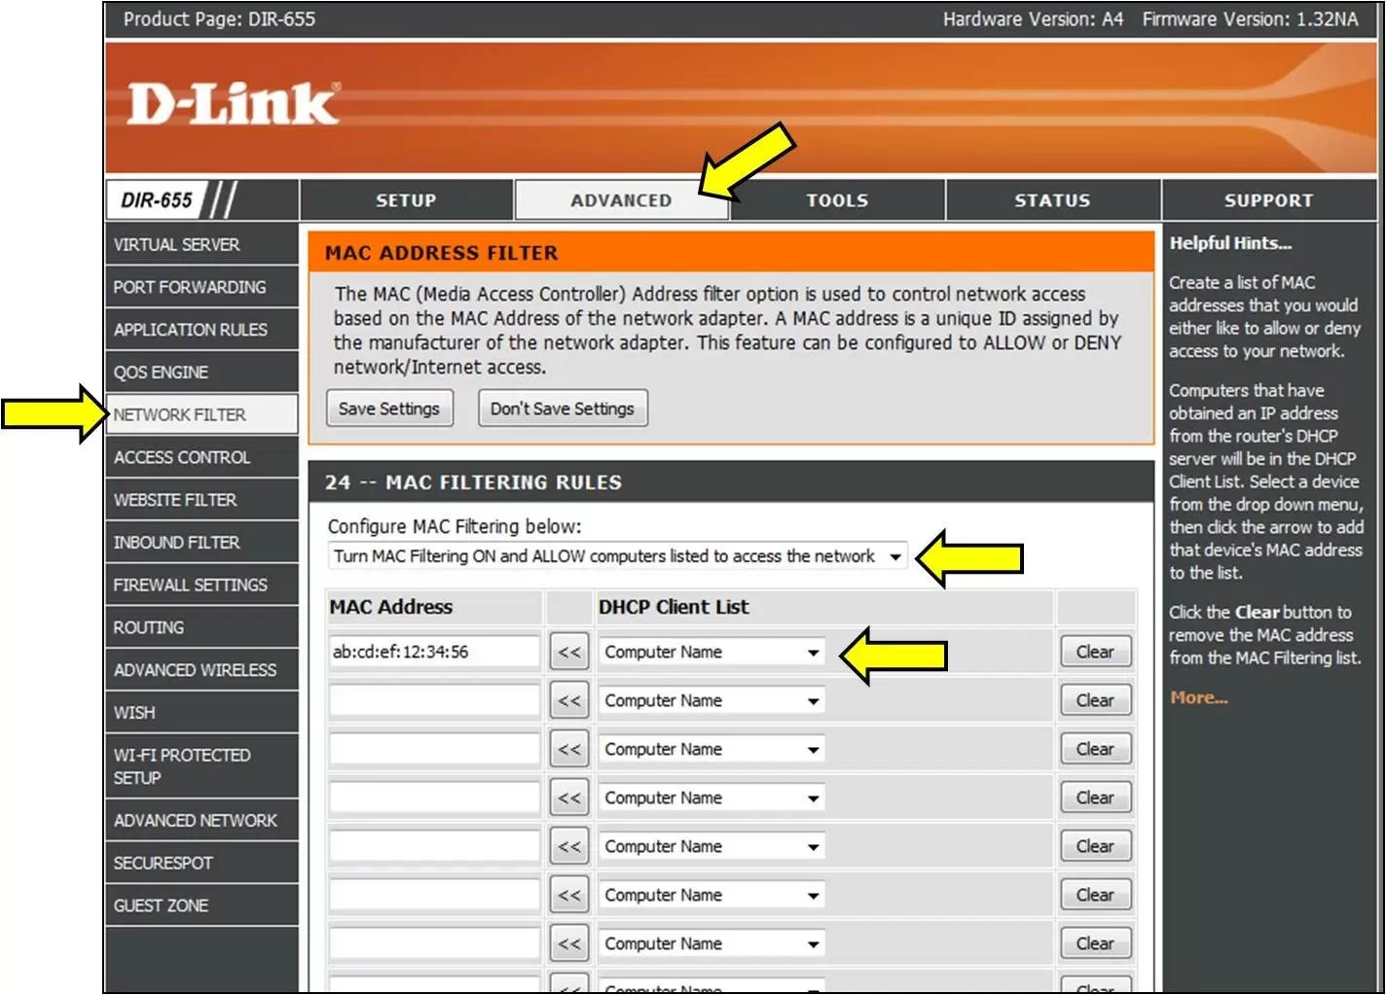Click the << button in the seventh row

569,943
